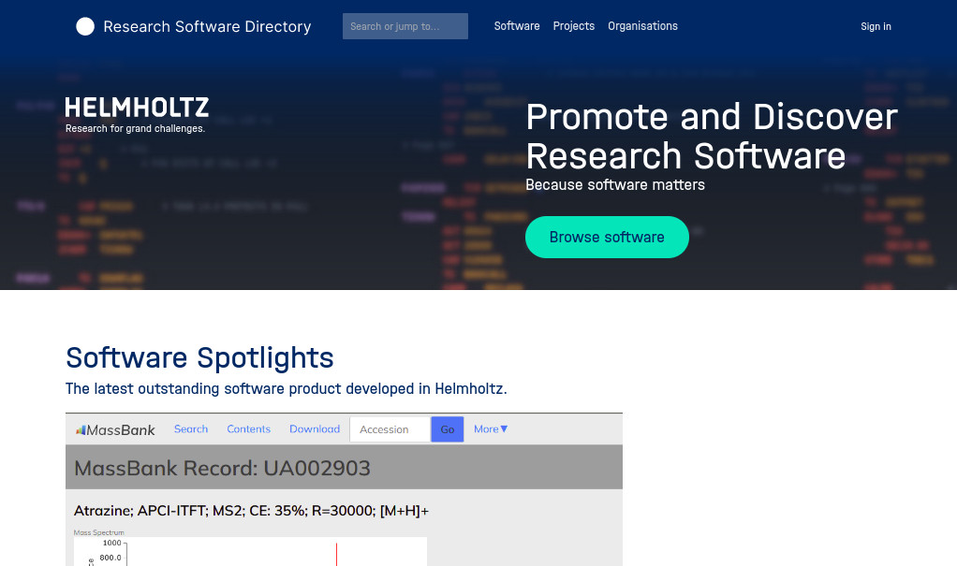Open MassBank Download tab
The height and width of the screenshot is (566, 957).
(315, 428)
